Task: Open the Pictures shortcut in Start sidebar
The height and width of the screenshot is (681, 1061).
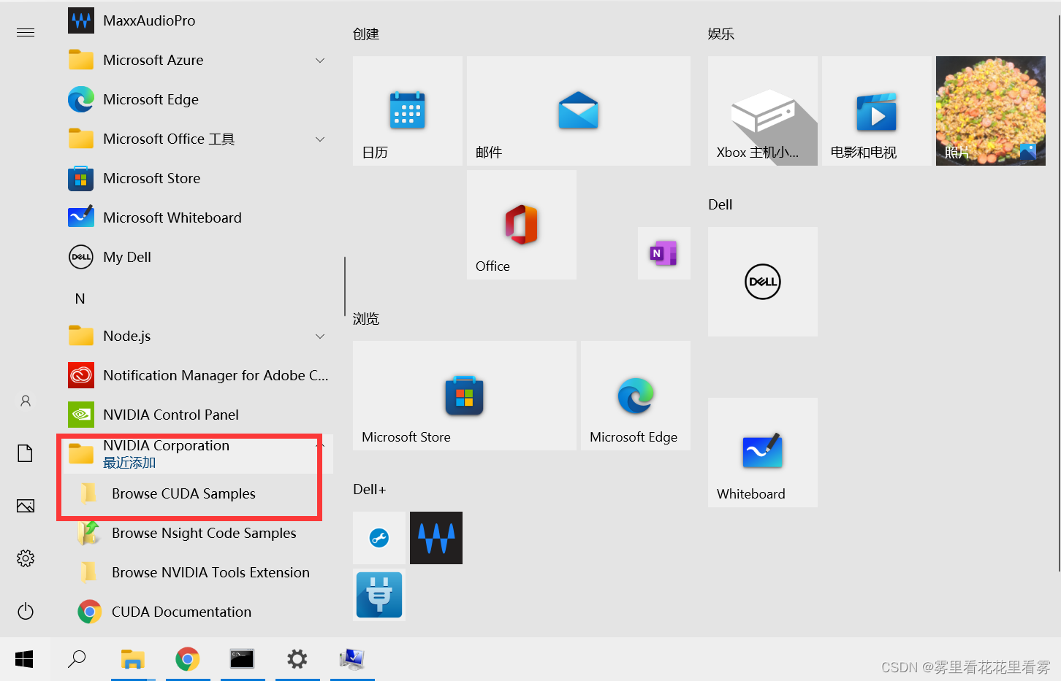Action: point(26,506)
